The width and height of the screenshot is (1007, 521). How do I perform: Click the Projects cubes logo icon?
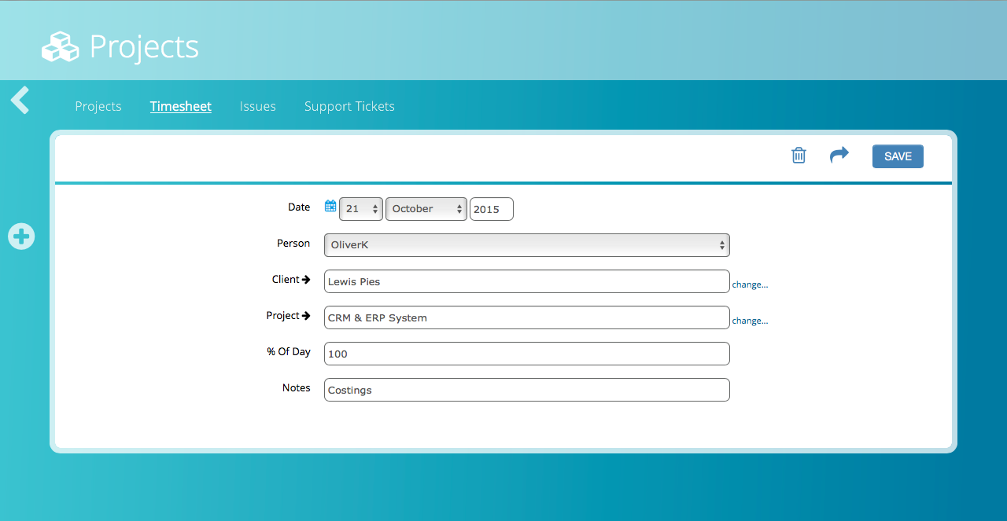click(x=61, y=47)
